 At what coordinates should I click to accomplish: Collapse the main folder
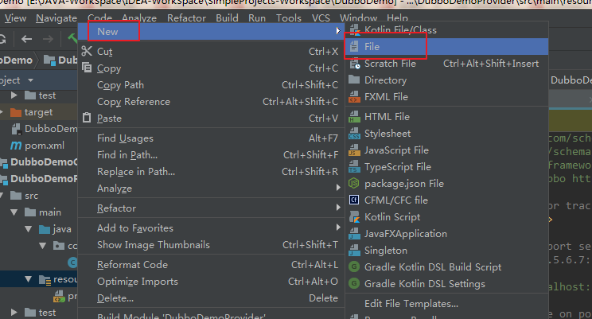pos(14,212)
